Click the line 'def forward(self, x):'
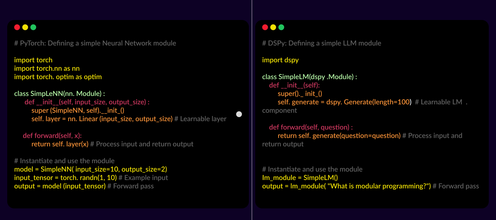 52,136
